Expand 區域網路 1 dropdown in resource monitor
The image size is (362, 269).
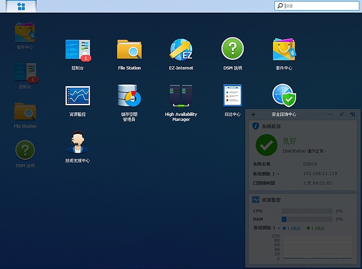tap(278, 228)
